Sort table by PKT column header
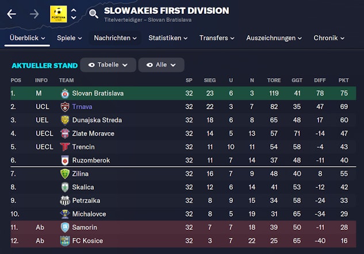Viewport: 364px width, 254px height. pyautogui.click(x=344, y=80)
